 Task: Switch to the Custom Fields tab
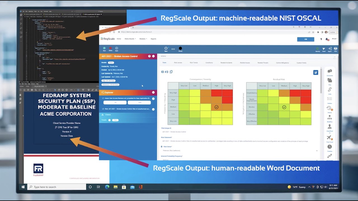(x=302, y=63)
